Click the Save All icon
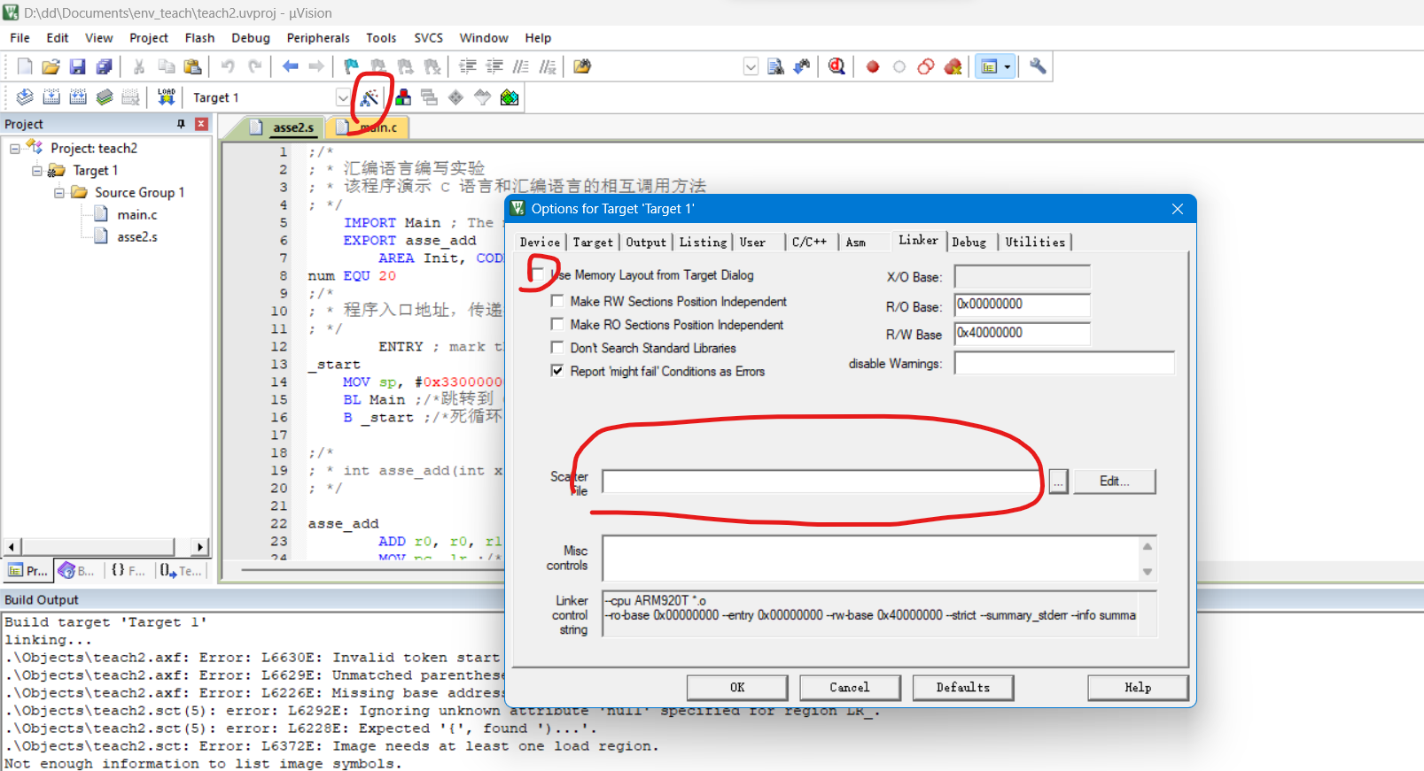Screen dimensions: 1424x771 (105, 66)
